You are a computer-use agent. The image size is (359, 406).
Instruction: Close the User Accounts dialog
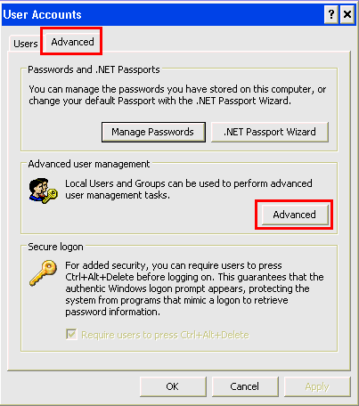point(347,14)
